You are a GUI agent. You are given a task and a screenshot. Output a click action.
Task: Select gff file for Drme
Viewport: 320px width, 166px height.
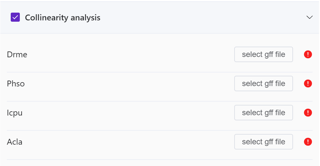[x=263, y=54]
